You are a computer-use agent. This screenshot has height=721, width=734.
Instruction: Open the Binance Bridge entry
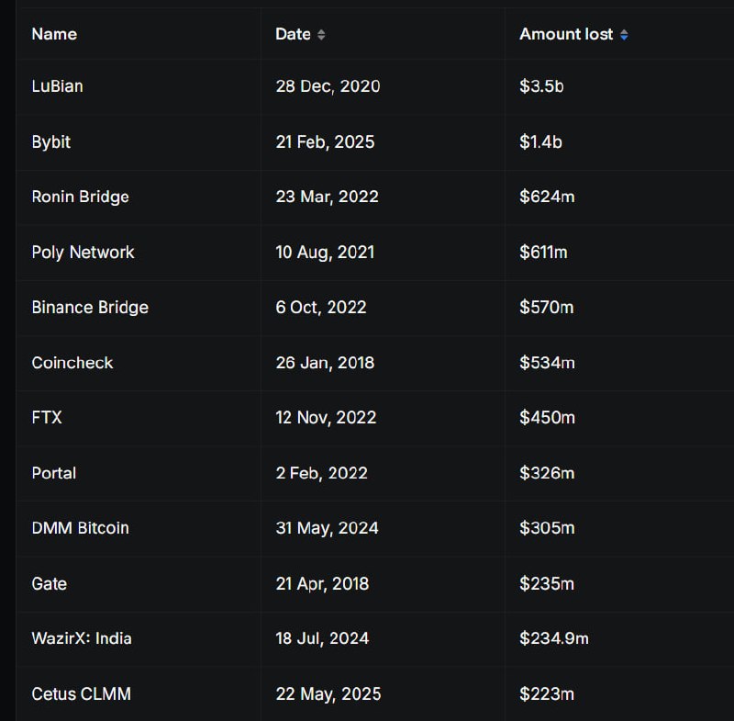pos(90,307)
